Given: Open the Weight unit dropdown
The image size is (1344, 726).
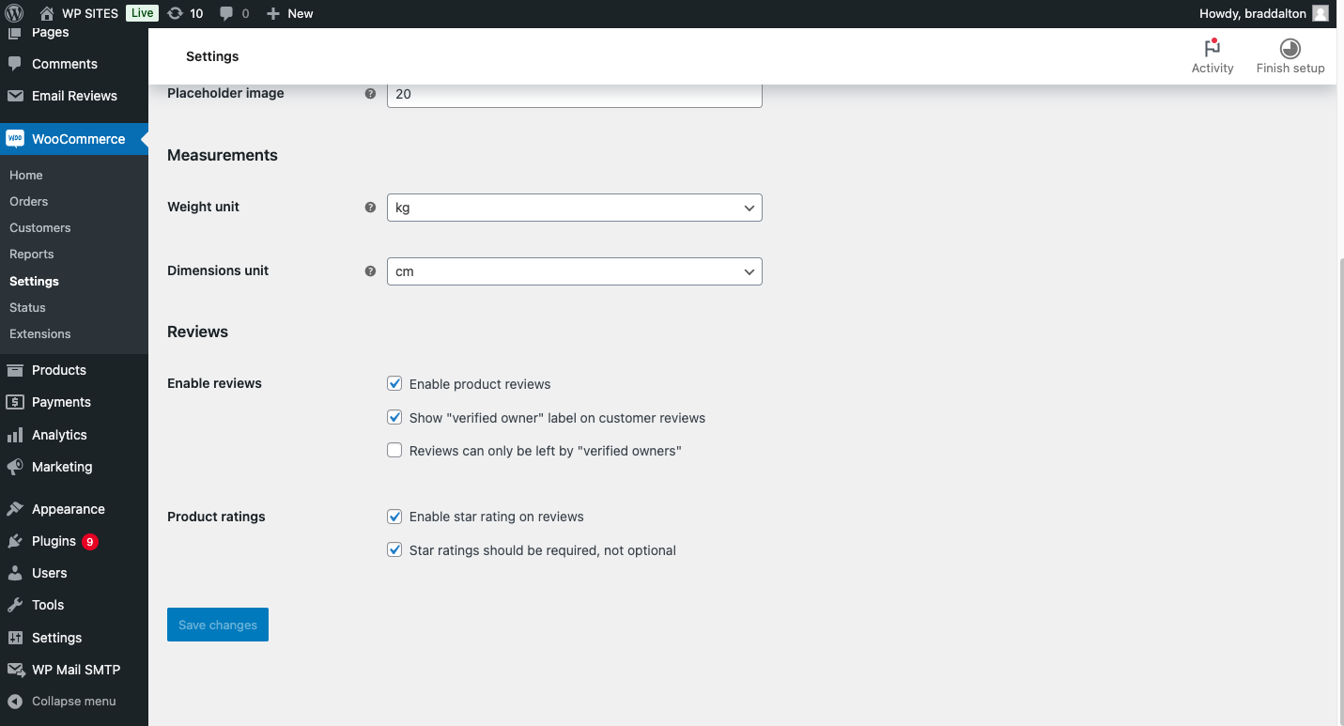Looking at the screenshot, I should click(x=574, y=208).
